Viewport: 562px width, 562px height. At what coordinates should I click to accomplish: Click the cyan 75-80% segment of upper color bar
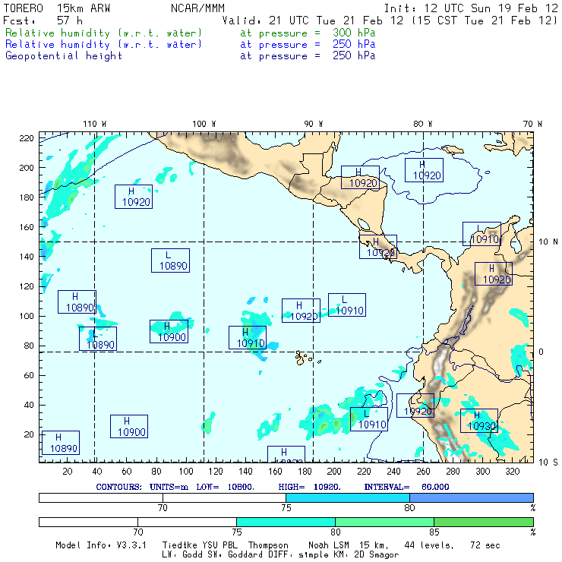(347, 497)
